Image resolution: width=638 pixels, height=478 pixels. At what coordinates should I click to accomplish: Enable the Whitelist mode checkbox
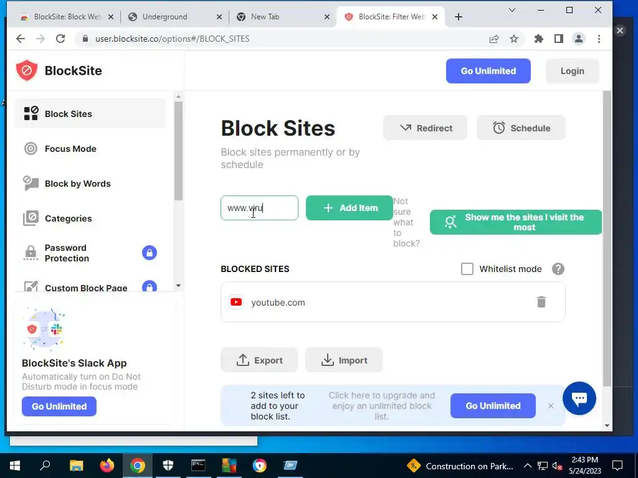point(467,269)
